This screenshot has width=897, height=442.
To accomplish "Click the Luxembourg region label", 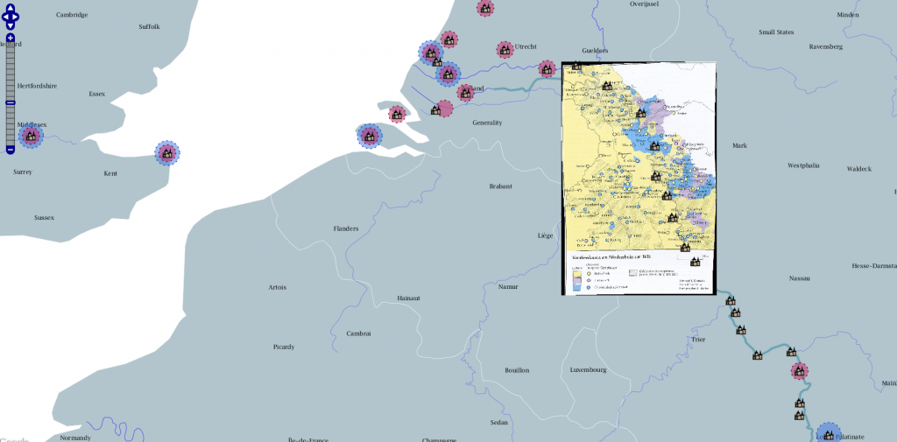I will tap(588, 370).
